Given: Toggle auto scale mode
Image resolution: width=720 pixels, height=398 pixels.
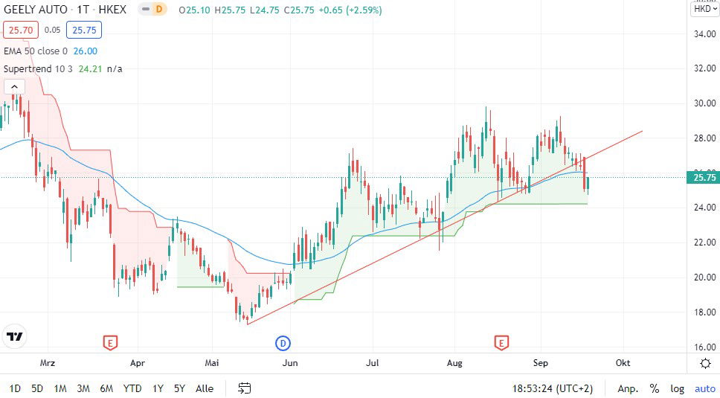Looking at the screenshot, I should tap(705, 389).
